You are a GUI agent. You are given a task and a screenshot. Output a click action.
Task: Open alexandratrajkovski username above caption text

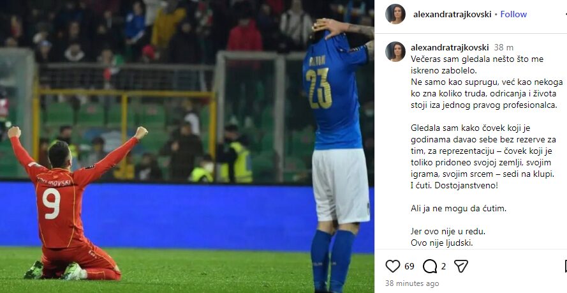(x=450, y=47)
